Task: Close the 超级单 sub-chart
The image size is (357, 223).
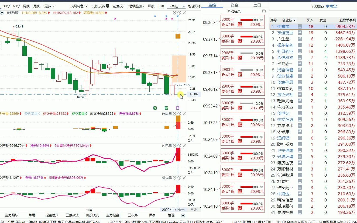Action: [184, 114]
